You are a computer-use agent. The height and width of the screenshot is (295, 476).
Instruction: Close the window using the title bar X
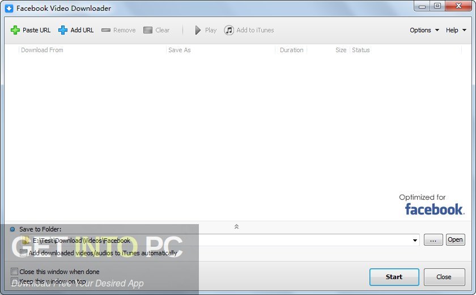pyautogui.click(x=458, y=6)
